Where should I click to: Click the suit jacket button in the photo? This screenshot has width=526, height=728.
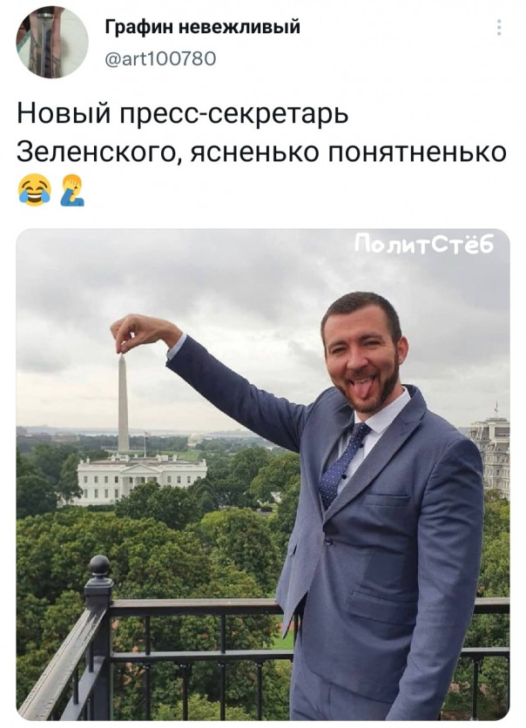tap(327, 542)
